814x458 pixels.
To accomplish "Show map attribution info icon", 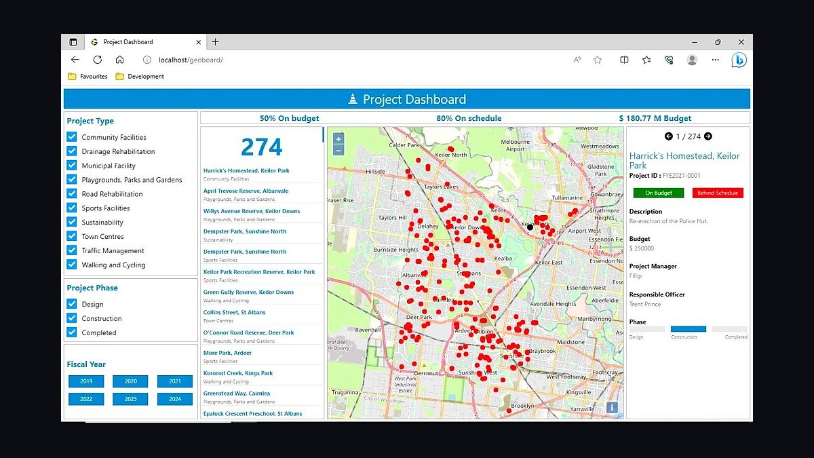I will [x=613, y=407].
